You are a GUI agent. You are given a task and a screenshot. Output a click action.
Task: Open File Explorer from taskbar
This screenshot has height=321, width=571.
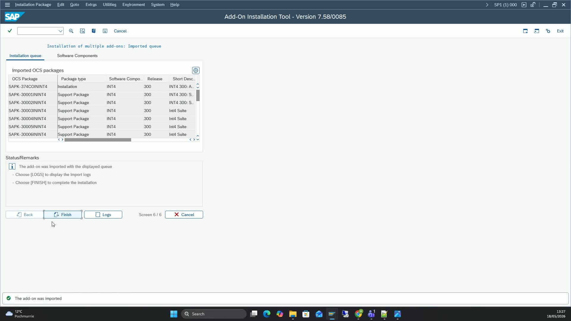coord(293,314)
